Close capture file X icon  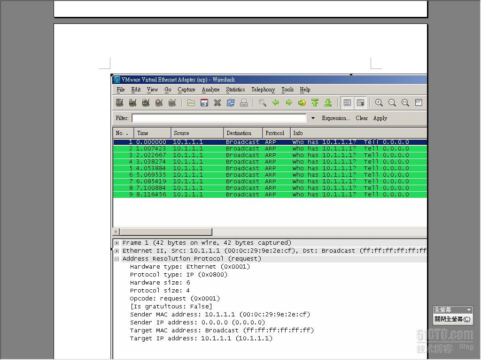click(x=217, y=103)
